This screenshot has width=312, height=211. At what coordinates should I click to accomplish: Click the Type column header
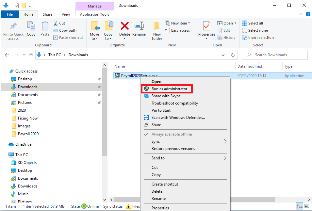(x=288, y=66)
